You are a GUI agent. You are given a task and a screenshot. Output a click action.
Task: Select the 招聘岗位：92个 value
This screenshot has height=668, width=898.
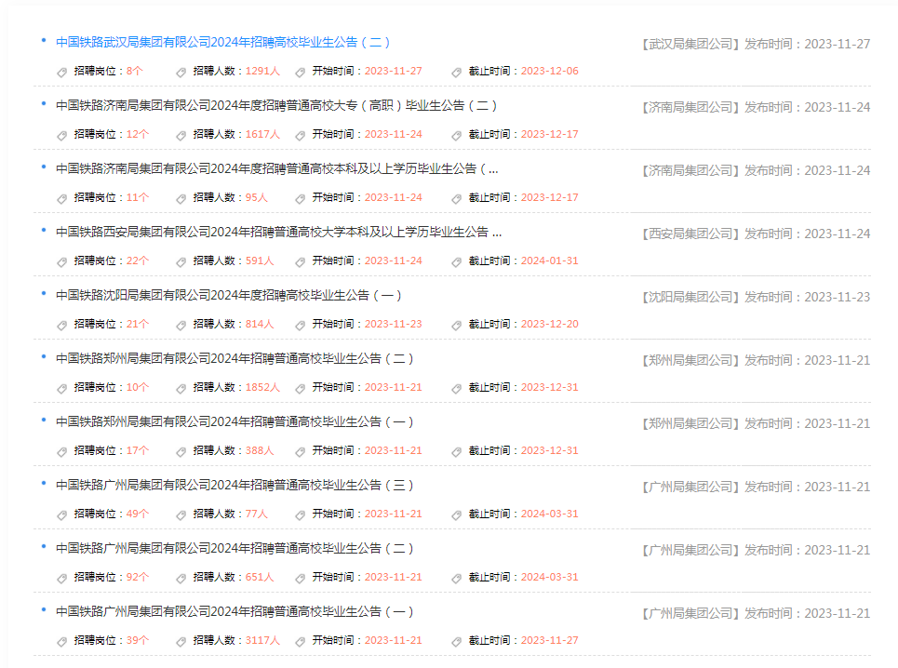click(x=138, y=577)
